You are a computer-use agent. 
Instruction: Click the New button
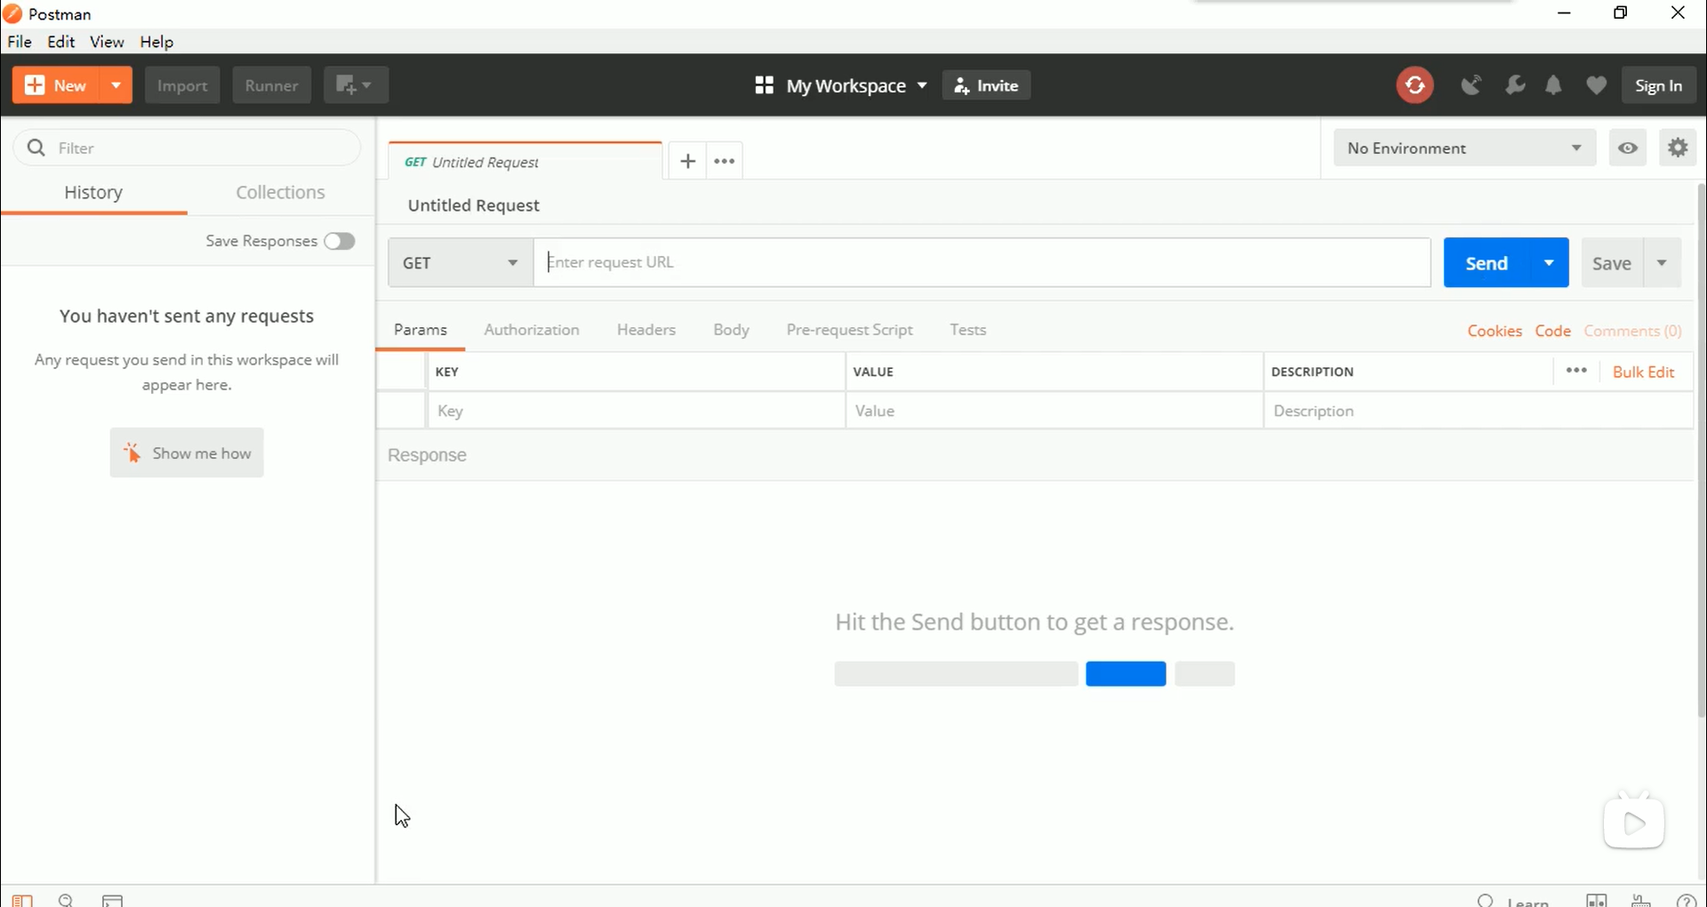tap(57, 85)
